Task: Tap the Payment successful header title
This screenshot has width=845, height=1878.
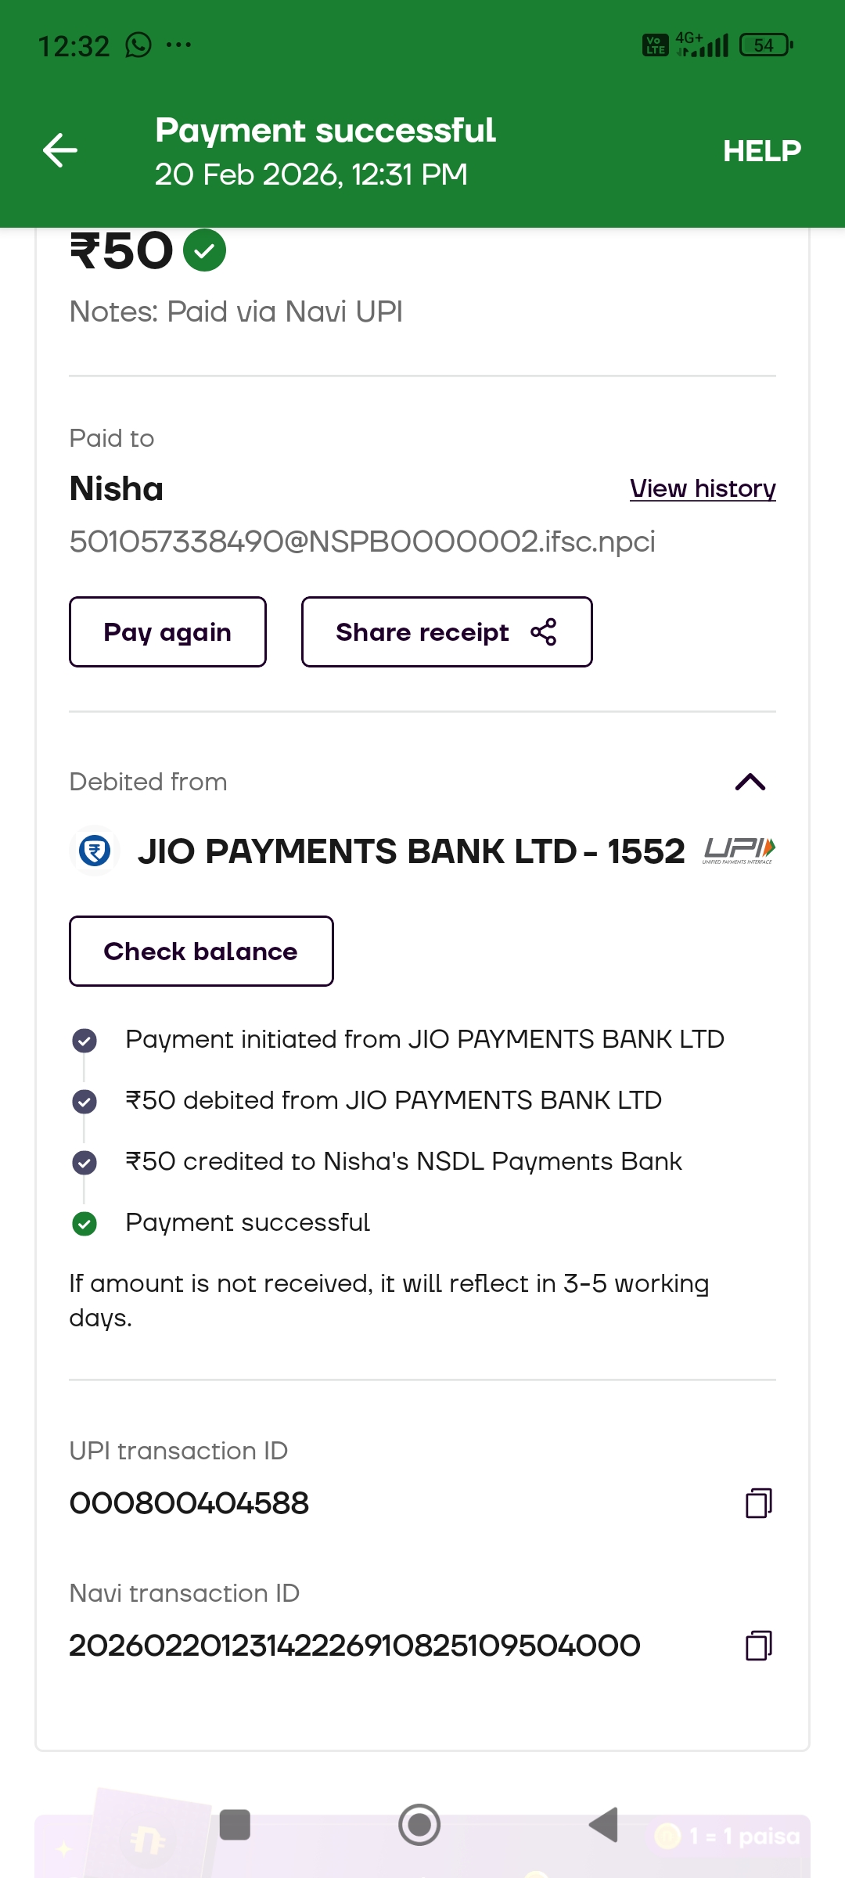Action: coord(325,131)
